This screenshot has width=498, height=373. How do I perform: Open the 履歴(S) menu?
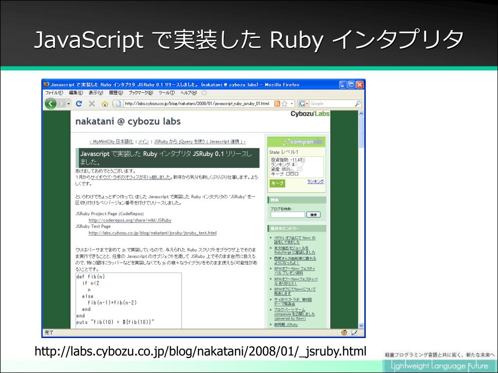(116, 93)
